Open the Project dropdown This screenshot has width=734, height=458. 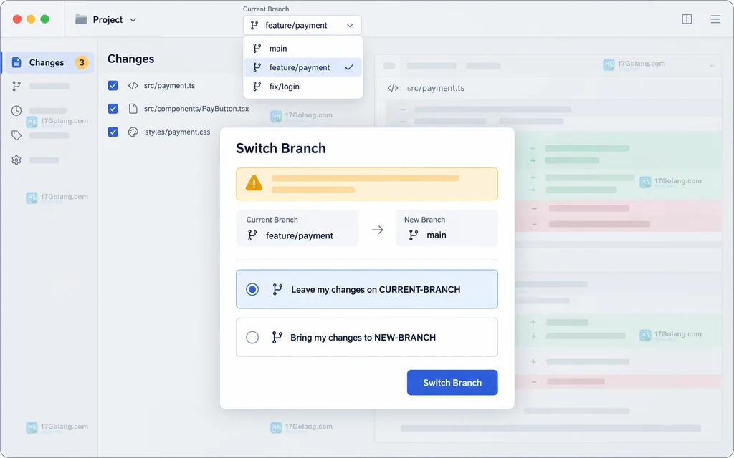click(106, 19)
